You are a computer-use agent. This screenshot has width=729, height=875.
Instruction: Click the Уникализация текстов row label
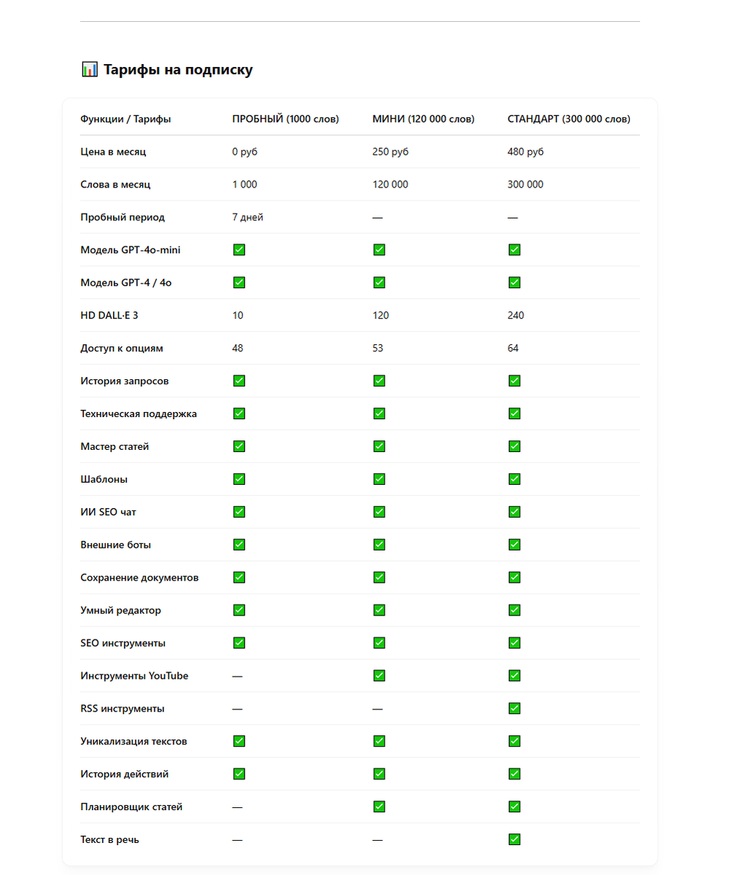point(134,741)
